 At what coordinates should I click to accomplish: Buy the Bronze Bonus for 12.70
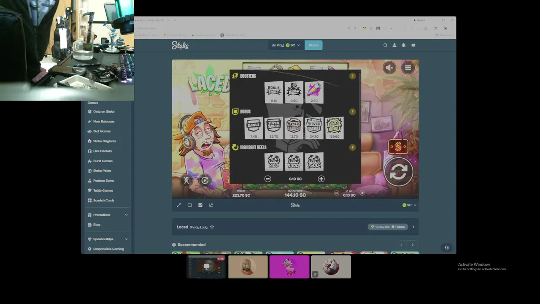[294, 128]
